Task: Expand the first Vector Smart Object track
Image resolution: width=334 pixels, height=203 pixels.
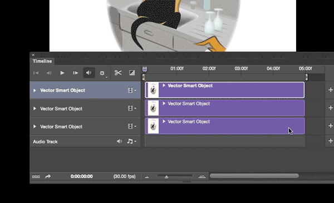Action: tap(35, 91)
